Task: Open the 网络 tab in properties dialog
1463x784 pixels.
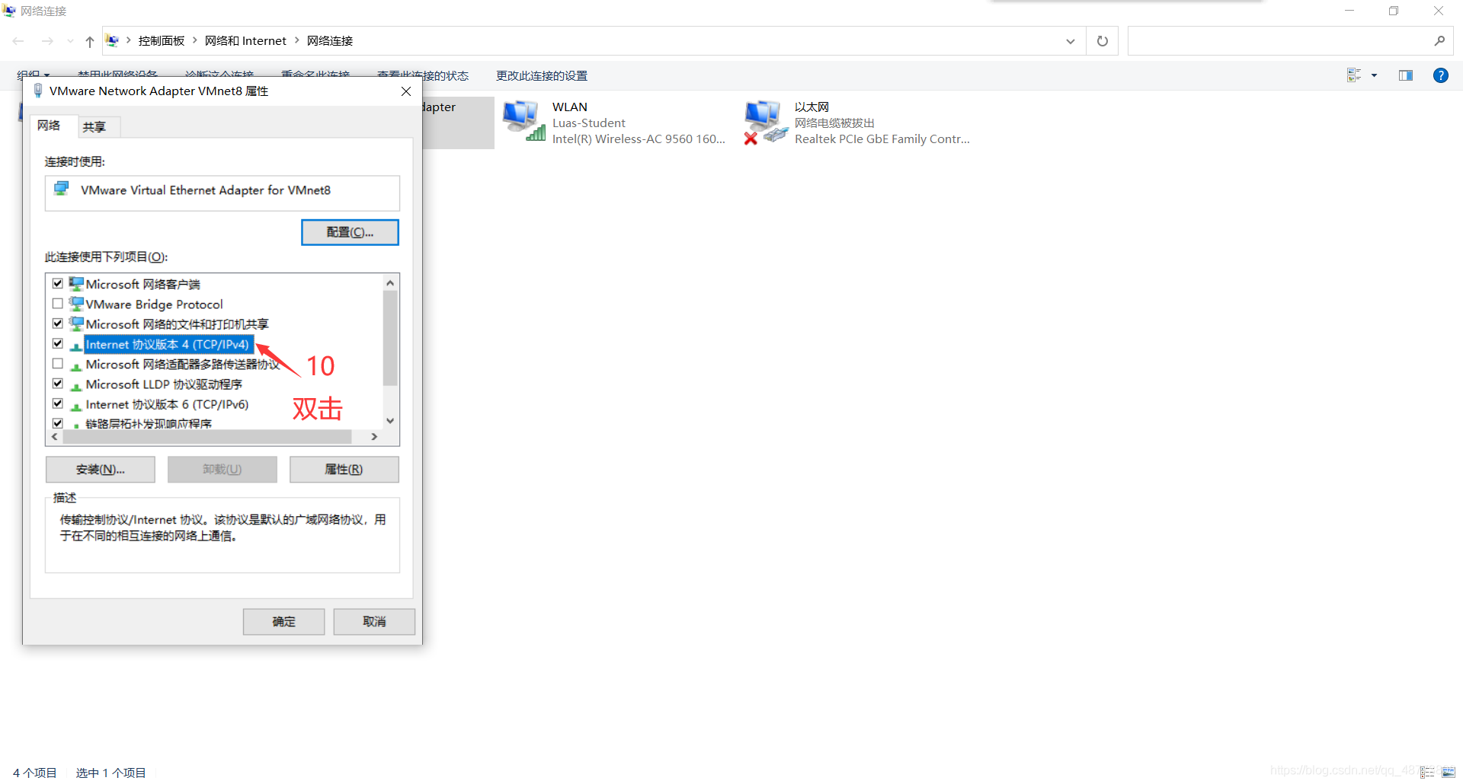Action: (x=49, y=126)
